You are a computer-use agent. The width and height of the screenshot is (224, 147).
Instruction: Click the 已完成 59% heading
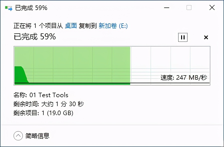pyautogui.click(x=34, y=37)
